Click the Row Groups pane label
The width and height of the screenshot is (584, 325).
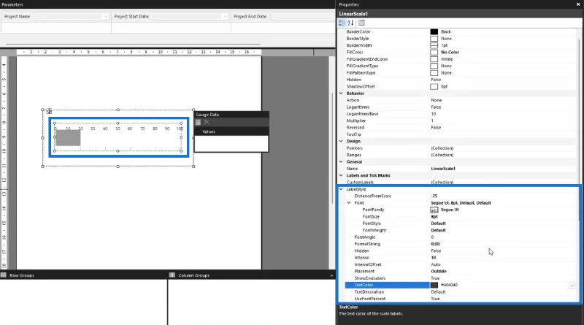[x=22, y=275]
